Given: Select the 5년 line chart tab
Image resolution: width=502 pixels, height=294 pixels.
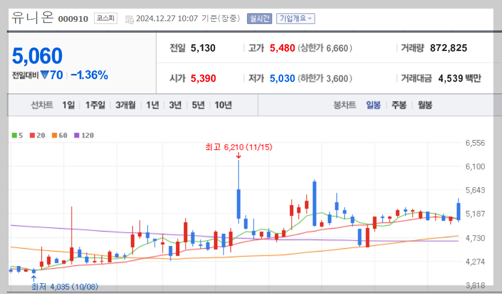Looking at the screenshot, I should 198,105.
